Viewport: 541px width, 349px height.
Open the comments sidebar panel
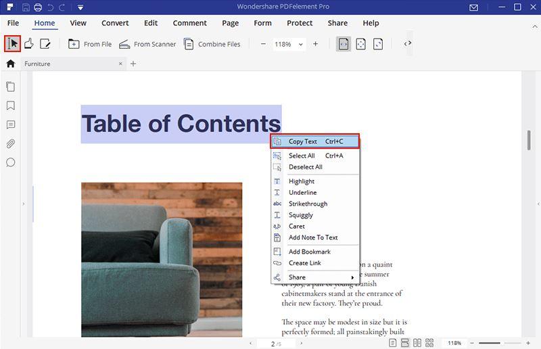tap(11, 124)
